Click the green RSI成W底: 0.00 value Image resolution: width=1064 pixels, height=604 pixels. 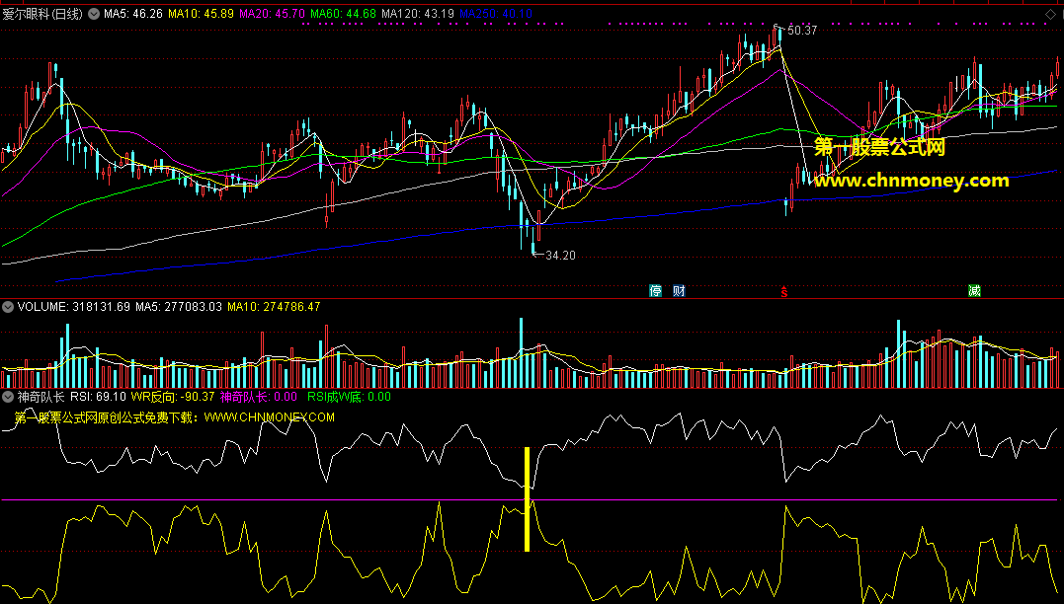(x=349, y=397)
